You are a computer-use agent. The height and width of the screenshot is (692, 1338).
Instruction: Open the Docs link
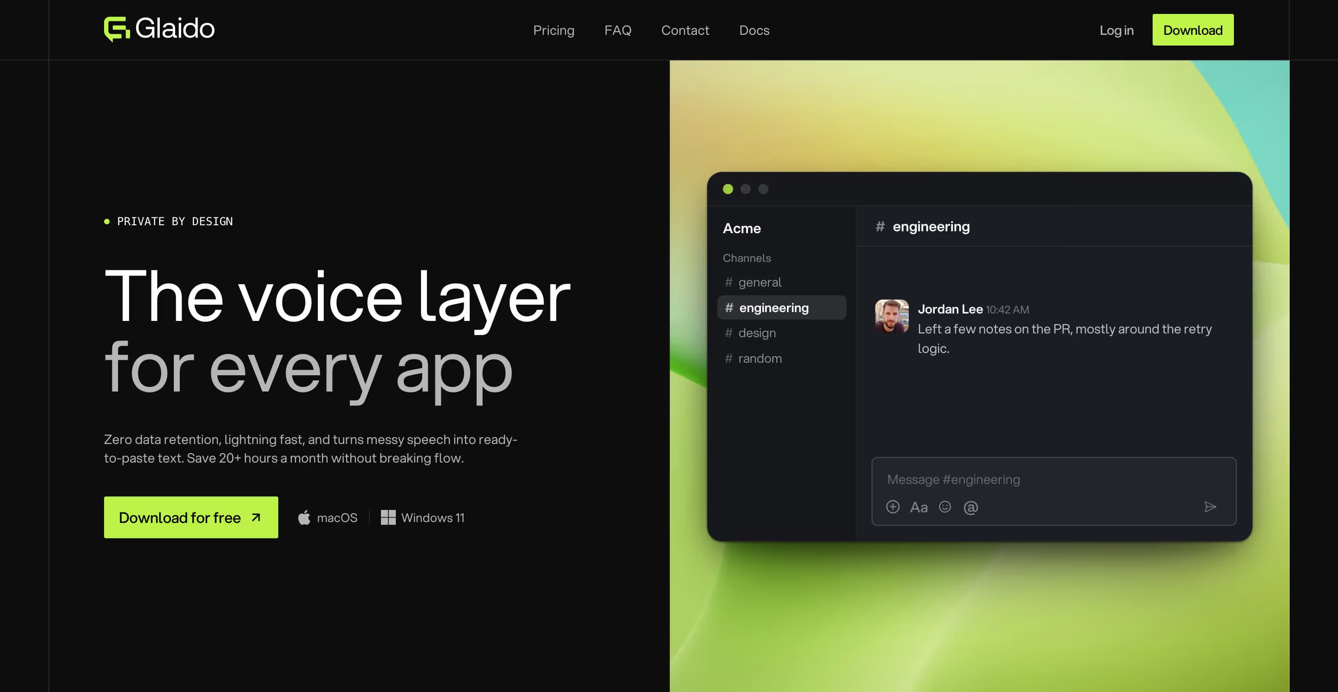click(x=754, y=30)
